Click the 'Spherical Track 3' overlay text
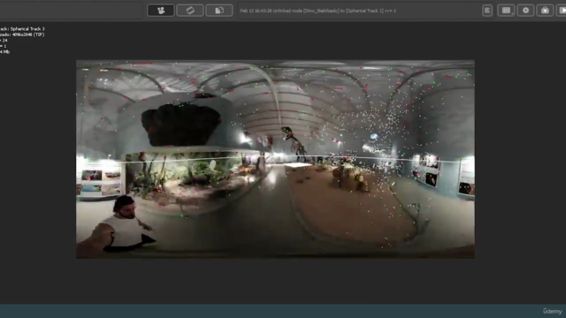Screen dimensions: 566x318 [27, 29]
